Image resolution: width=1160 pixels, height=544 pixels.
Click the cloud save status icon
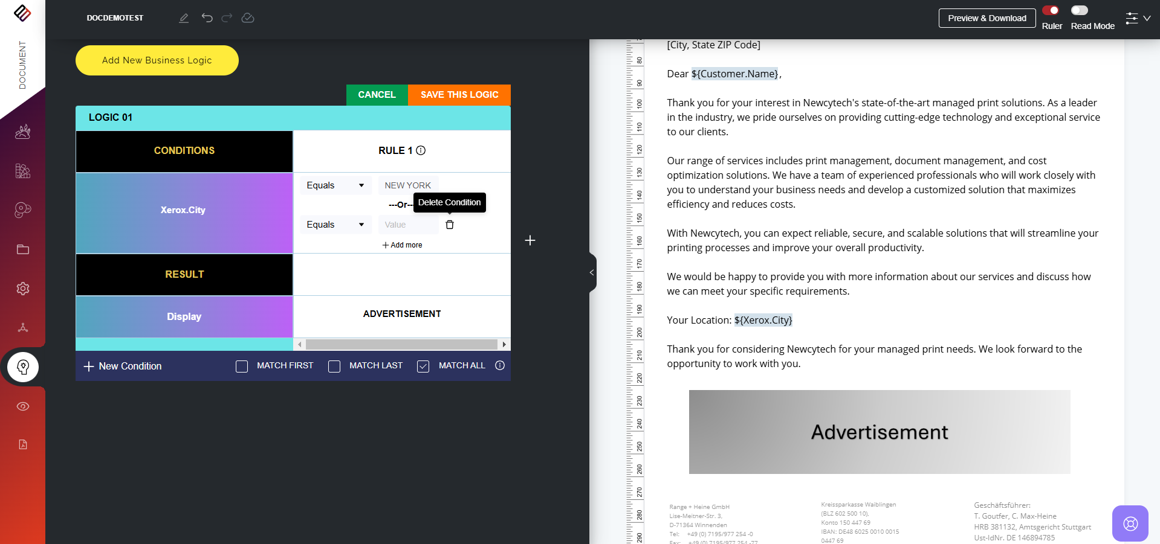click(248, 18)
